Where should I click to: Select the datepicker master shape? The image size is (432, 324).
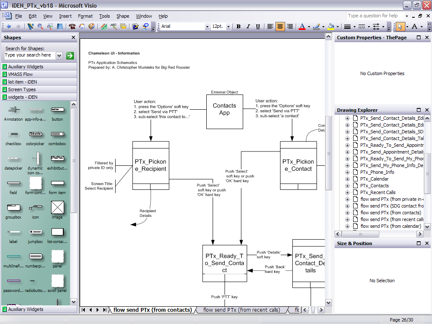[x=13, y=162]
